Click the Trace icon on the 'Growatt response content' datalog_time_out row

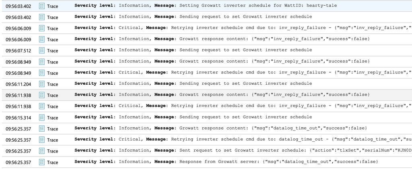pos(41,128)
